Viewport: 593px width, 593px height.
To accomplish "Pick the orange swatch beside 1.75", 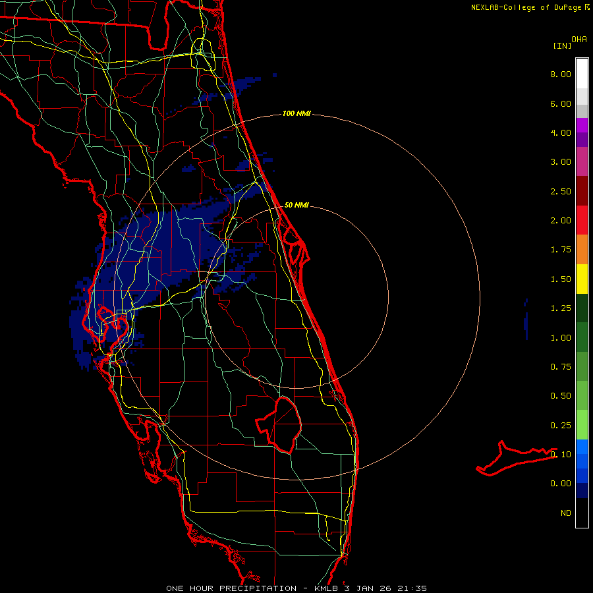I will [x=582, y=249].
